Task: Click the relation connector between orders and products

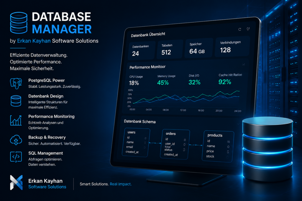Action: pyautogui.click(x=196, y=145)
